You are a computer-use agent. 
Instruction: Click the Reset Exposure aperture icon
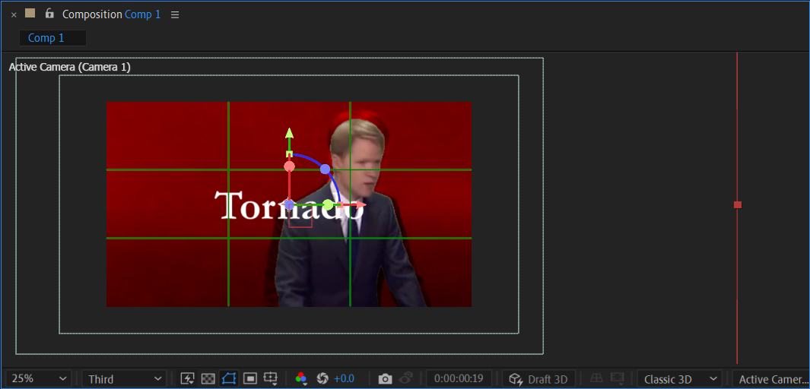(x=323, y=378)
